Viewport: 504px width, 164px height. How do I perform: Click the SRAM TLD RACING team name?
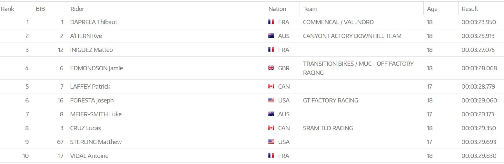point(328,128)
